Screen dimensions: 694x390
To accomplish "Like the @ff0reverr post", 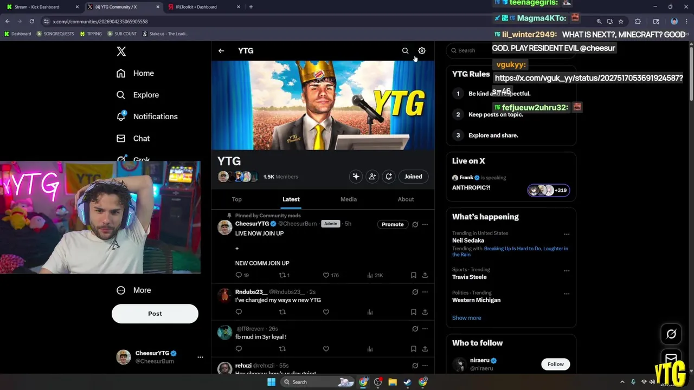I will click(x=326, y=349).
